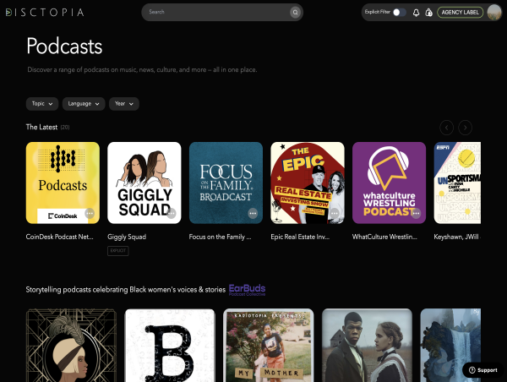The image size is (507, 382).
Task: Open the user profile avatar
Action: coord(494,13)
